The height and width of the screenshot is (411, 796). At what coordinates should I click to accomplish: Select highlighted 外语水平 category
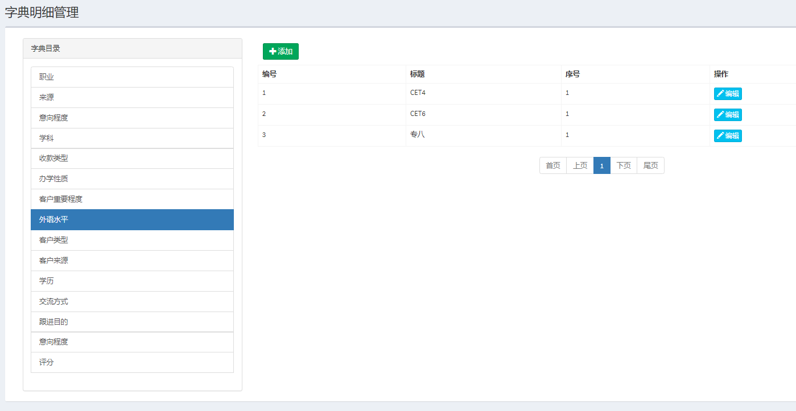(132, 220)
